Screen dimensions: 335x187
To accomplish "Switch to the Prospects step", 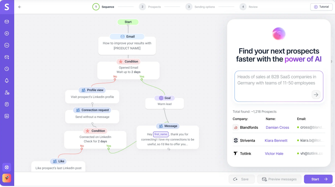I will (x=150, y=7).
